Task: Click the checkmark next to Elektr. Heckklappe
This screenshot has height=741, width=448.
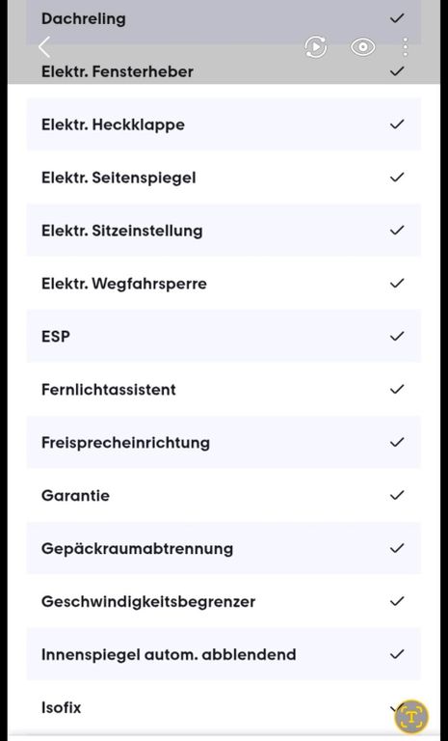Action: (x=397, y=123)
